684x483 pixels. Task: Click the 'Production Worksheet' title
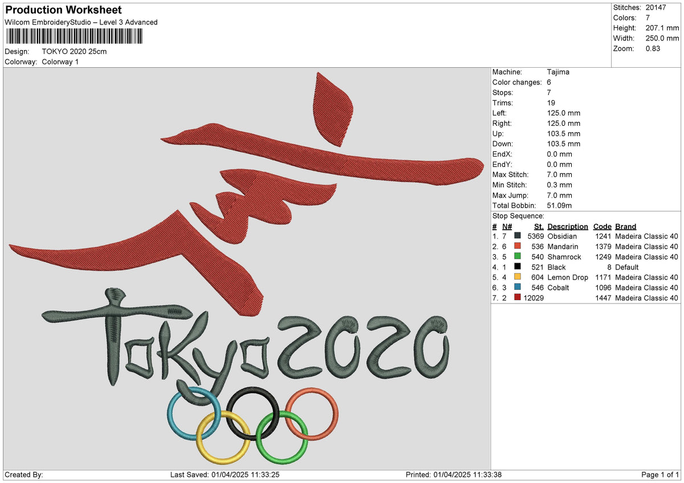click(63, 10)
